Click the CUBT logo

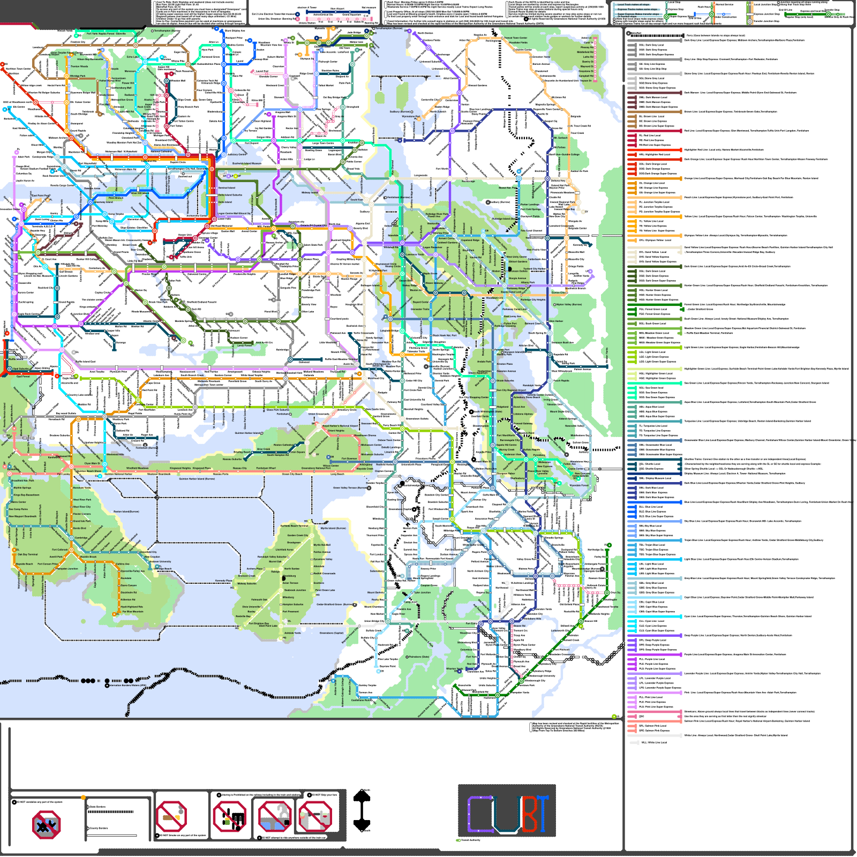pos(507,811)
